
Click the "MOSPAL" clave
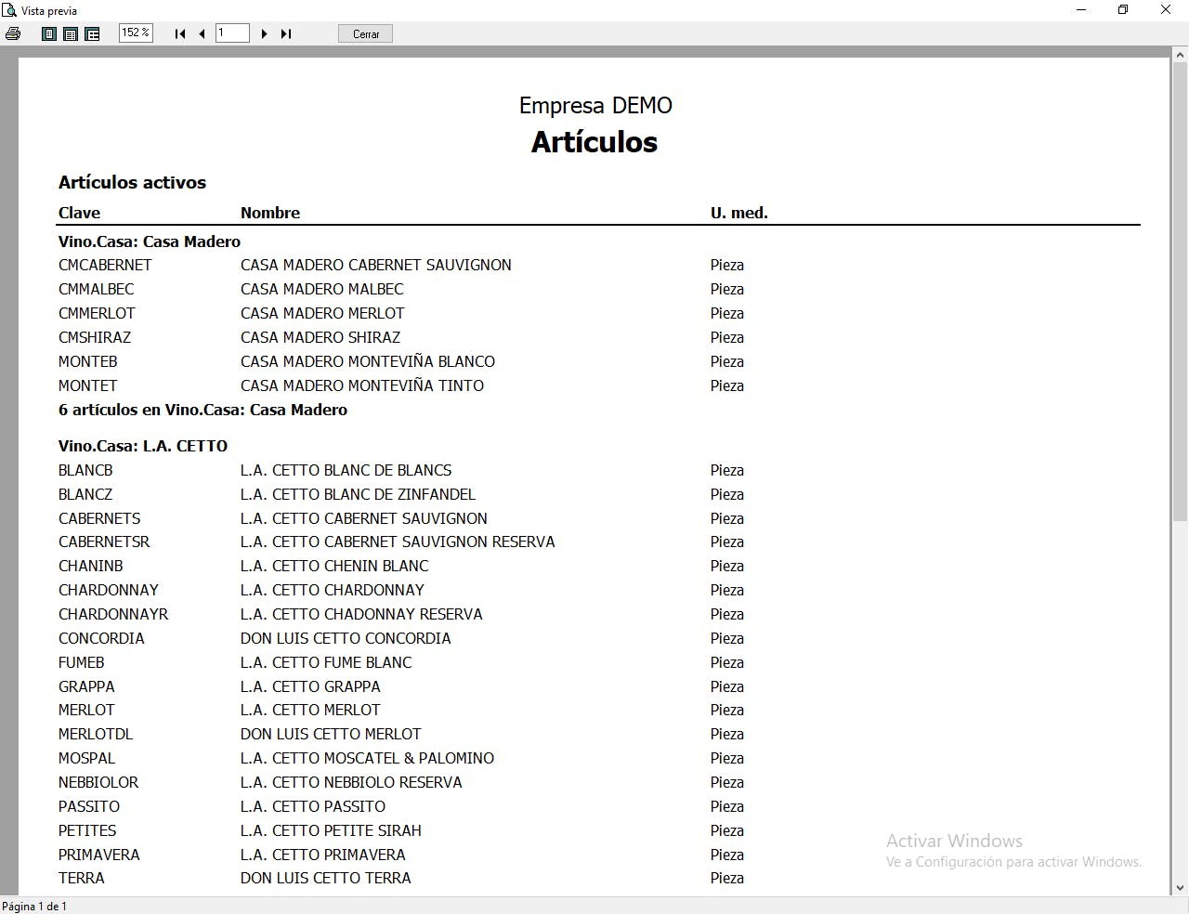coord(87,758)
